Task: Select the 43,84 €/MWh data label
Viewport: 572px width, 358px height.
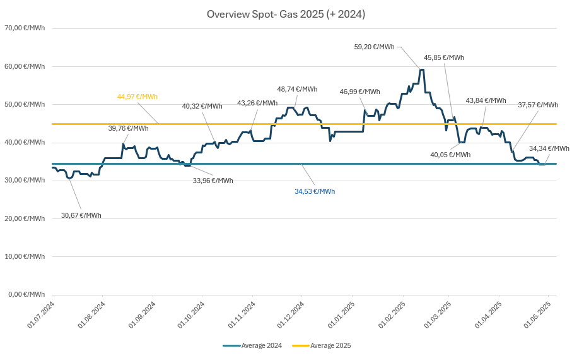Action: coord(486,100)
